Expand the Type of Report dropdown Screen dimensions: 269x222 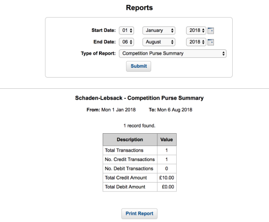click(x=173, y=53)
